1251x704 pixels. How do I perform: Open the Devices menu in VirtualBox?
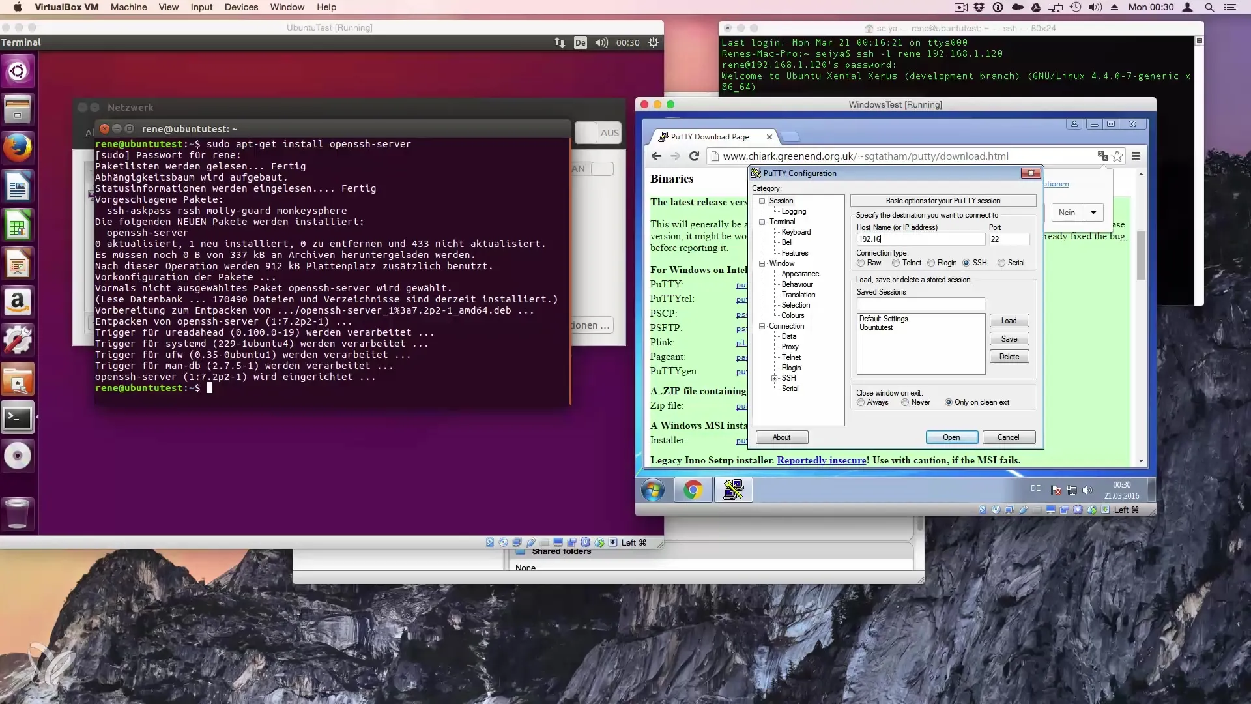[241, 7]
